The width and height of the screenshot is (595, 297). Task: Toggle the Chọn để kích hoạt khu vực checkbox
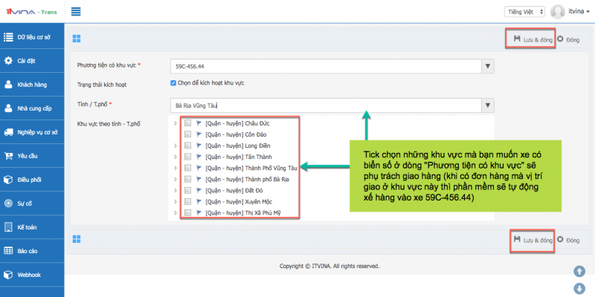pos(173,83)
